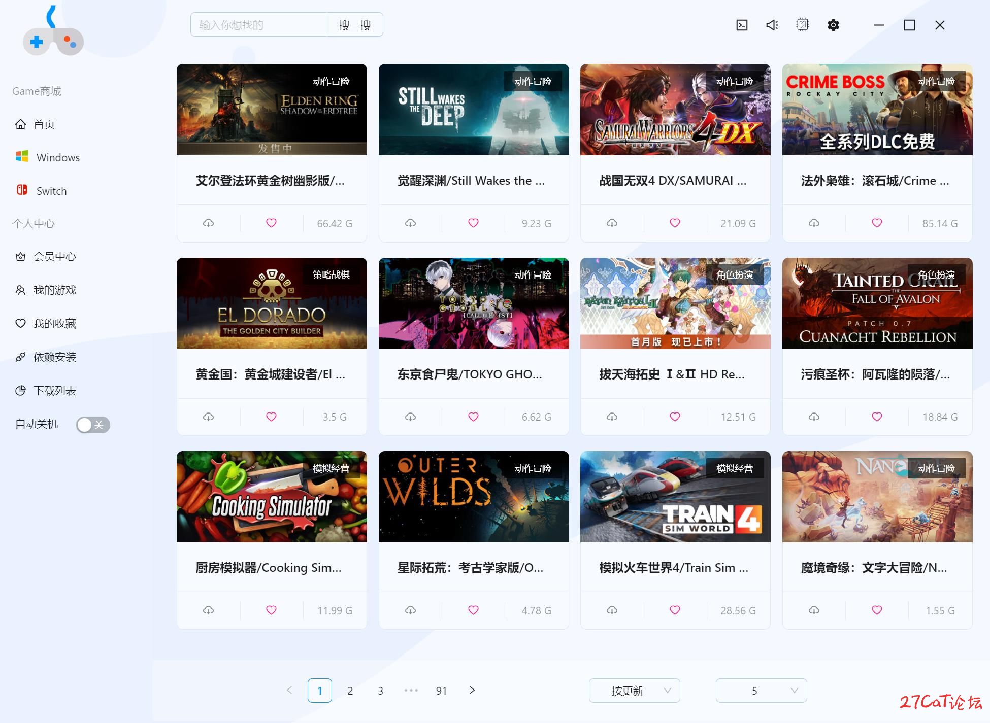The image size is (990, 723).
Task: Download Elden Ring via cloud icon
Action: pos(208,223)
